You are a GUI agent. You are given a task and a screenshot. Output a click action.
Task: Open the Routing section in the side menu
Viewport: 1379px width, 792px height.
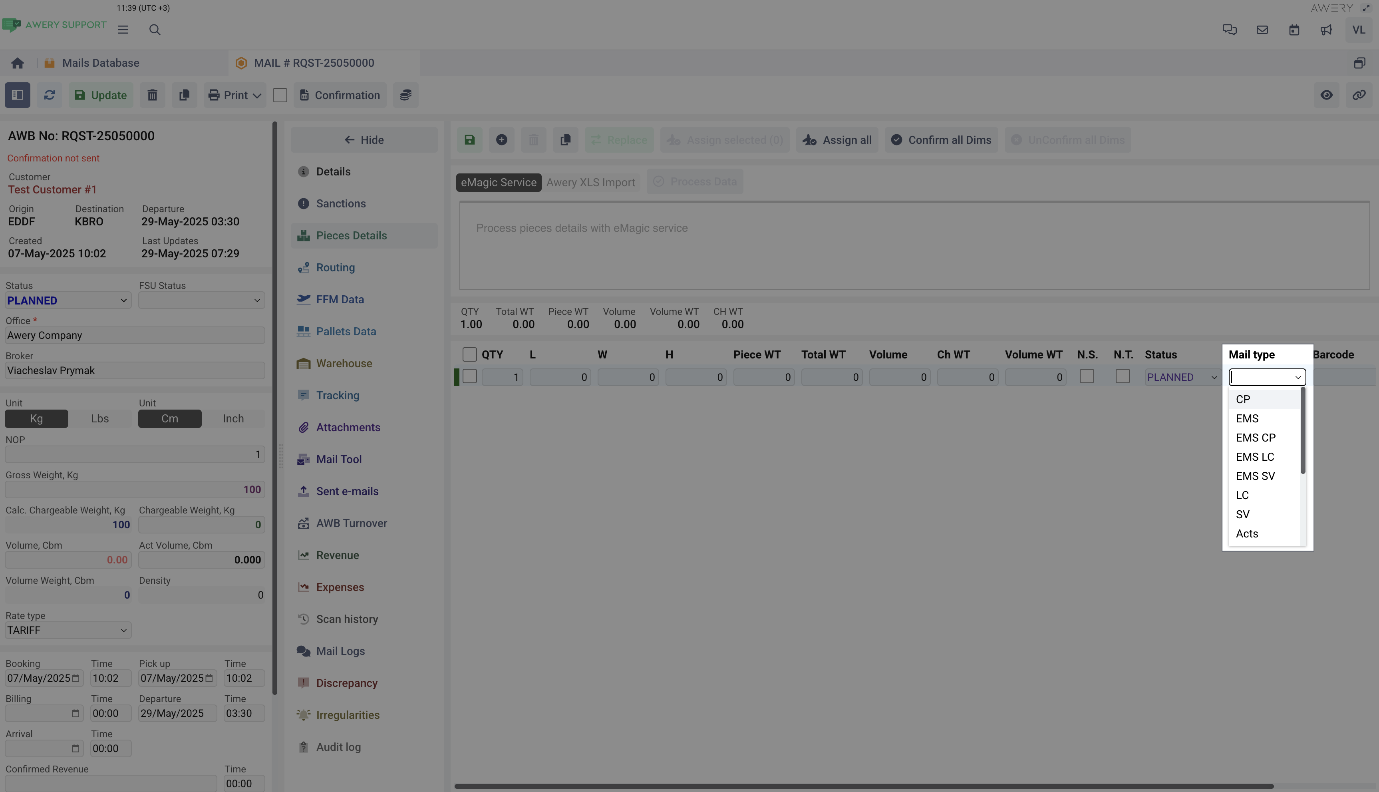[335, 268]
